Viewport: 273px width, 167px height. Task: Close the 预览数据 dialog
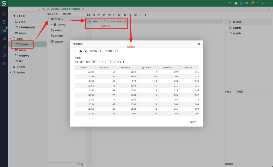click(x=199, y=44)
